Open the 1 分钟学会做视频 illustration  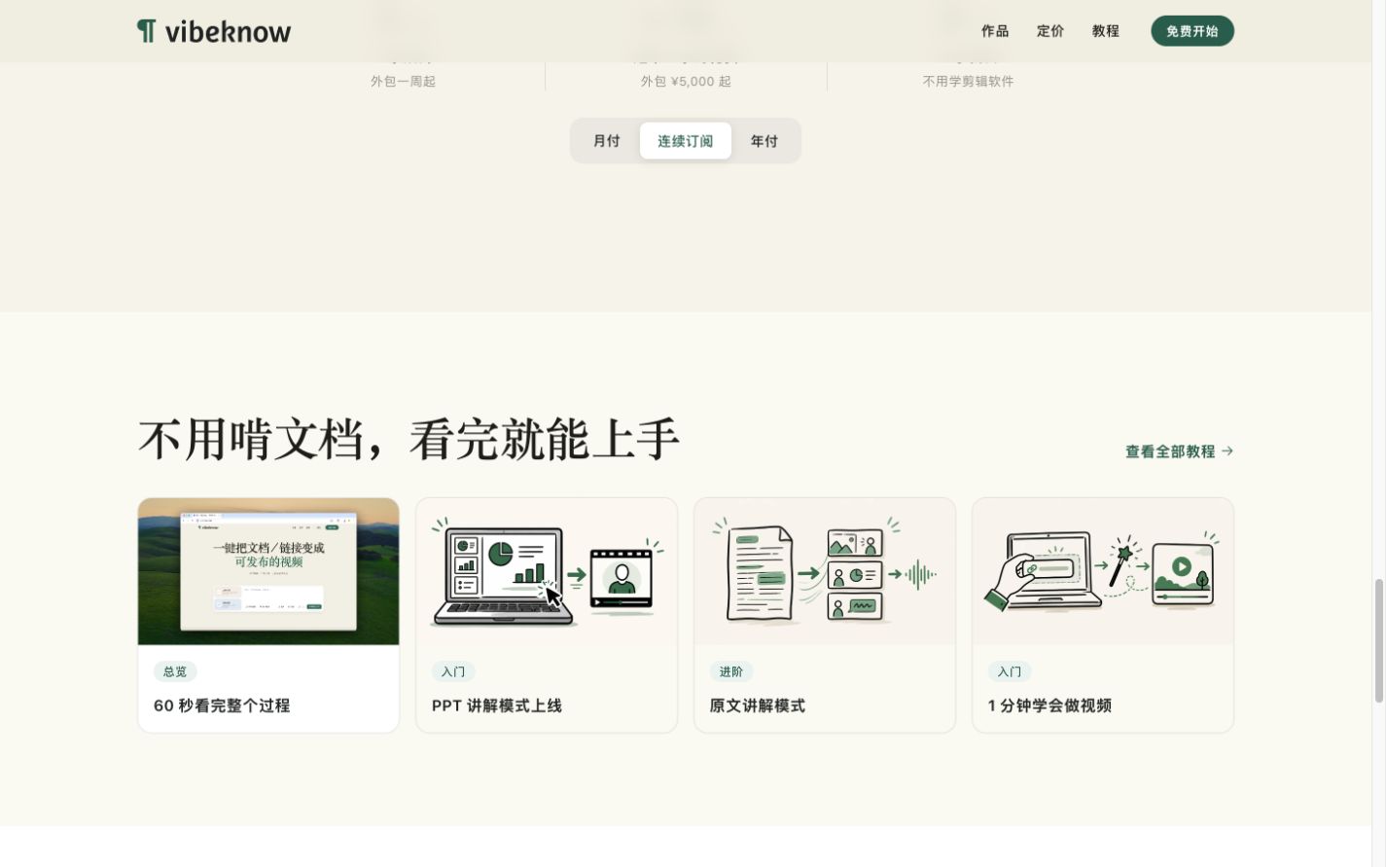click(x=1103, y=571)
